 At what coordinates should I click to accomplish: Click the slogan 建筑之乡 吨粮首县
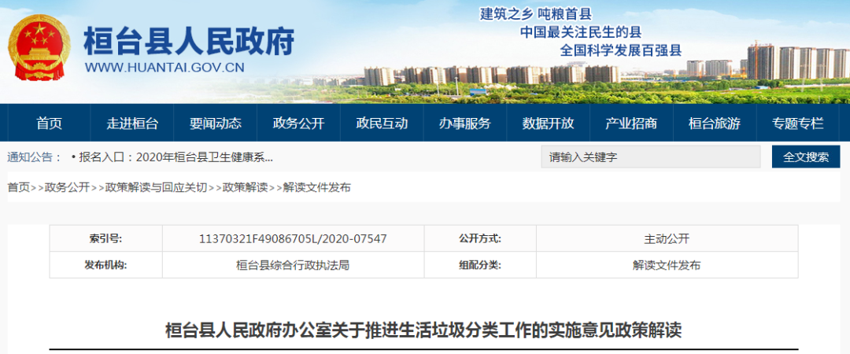pyautogui.click(x=536, y=13)
